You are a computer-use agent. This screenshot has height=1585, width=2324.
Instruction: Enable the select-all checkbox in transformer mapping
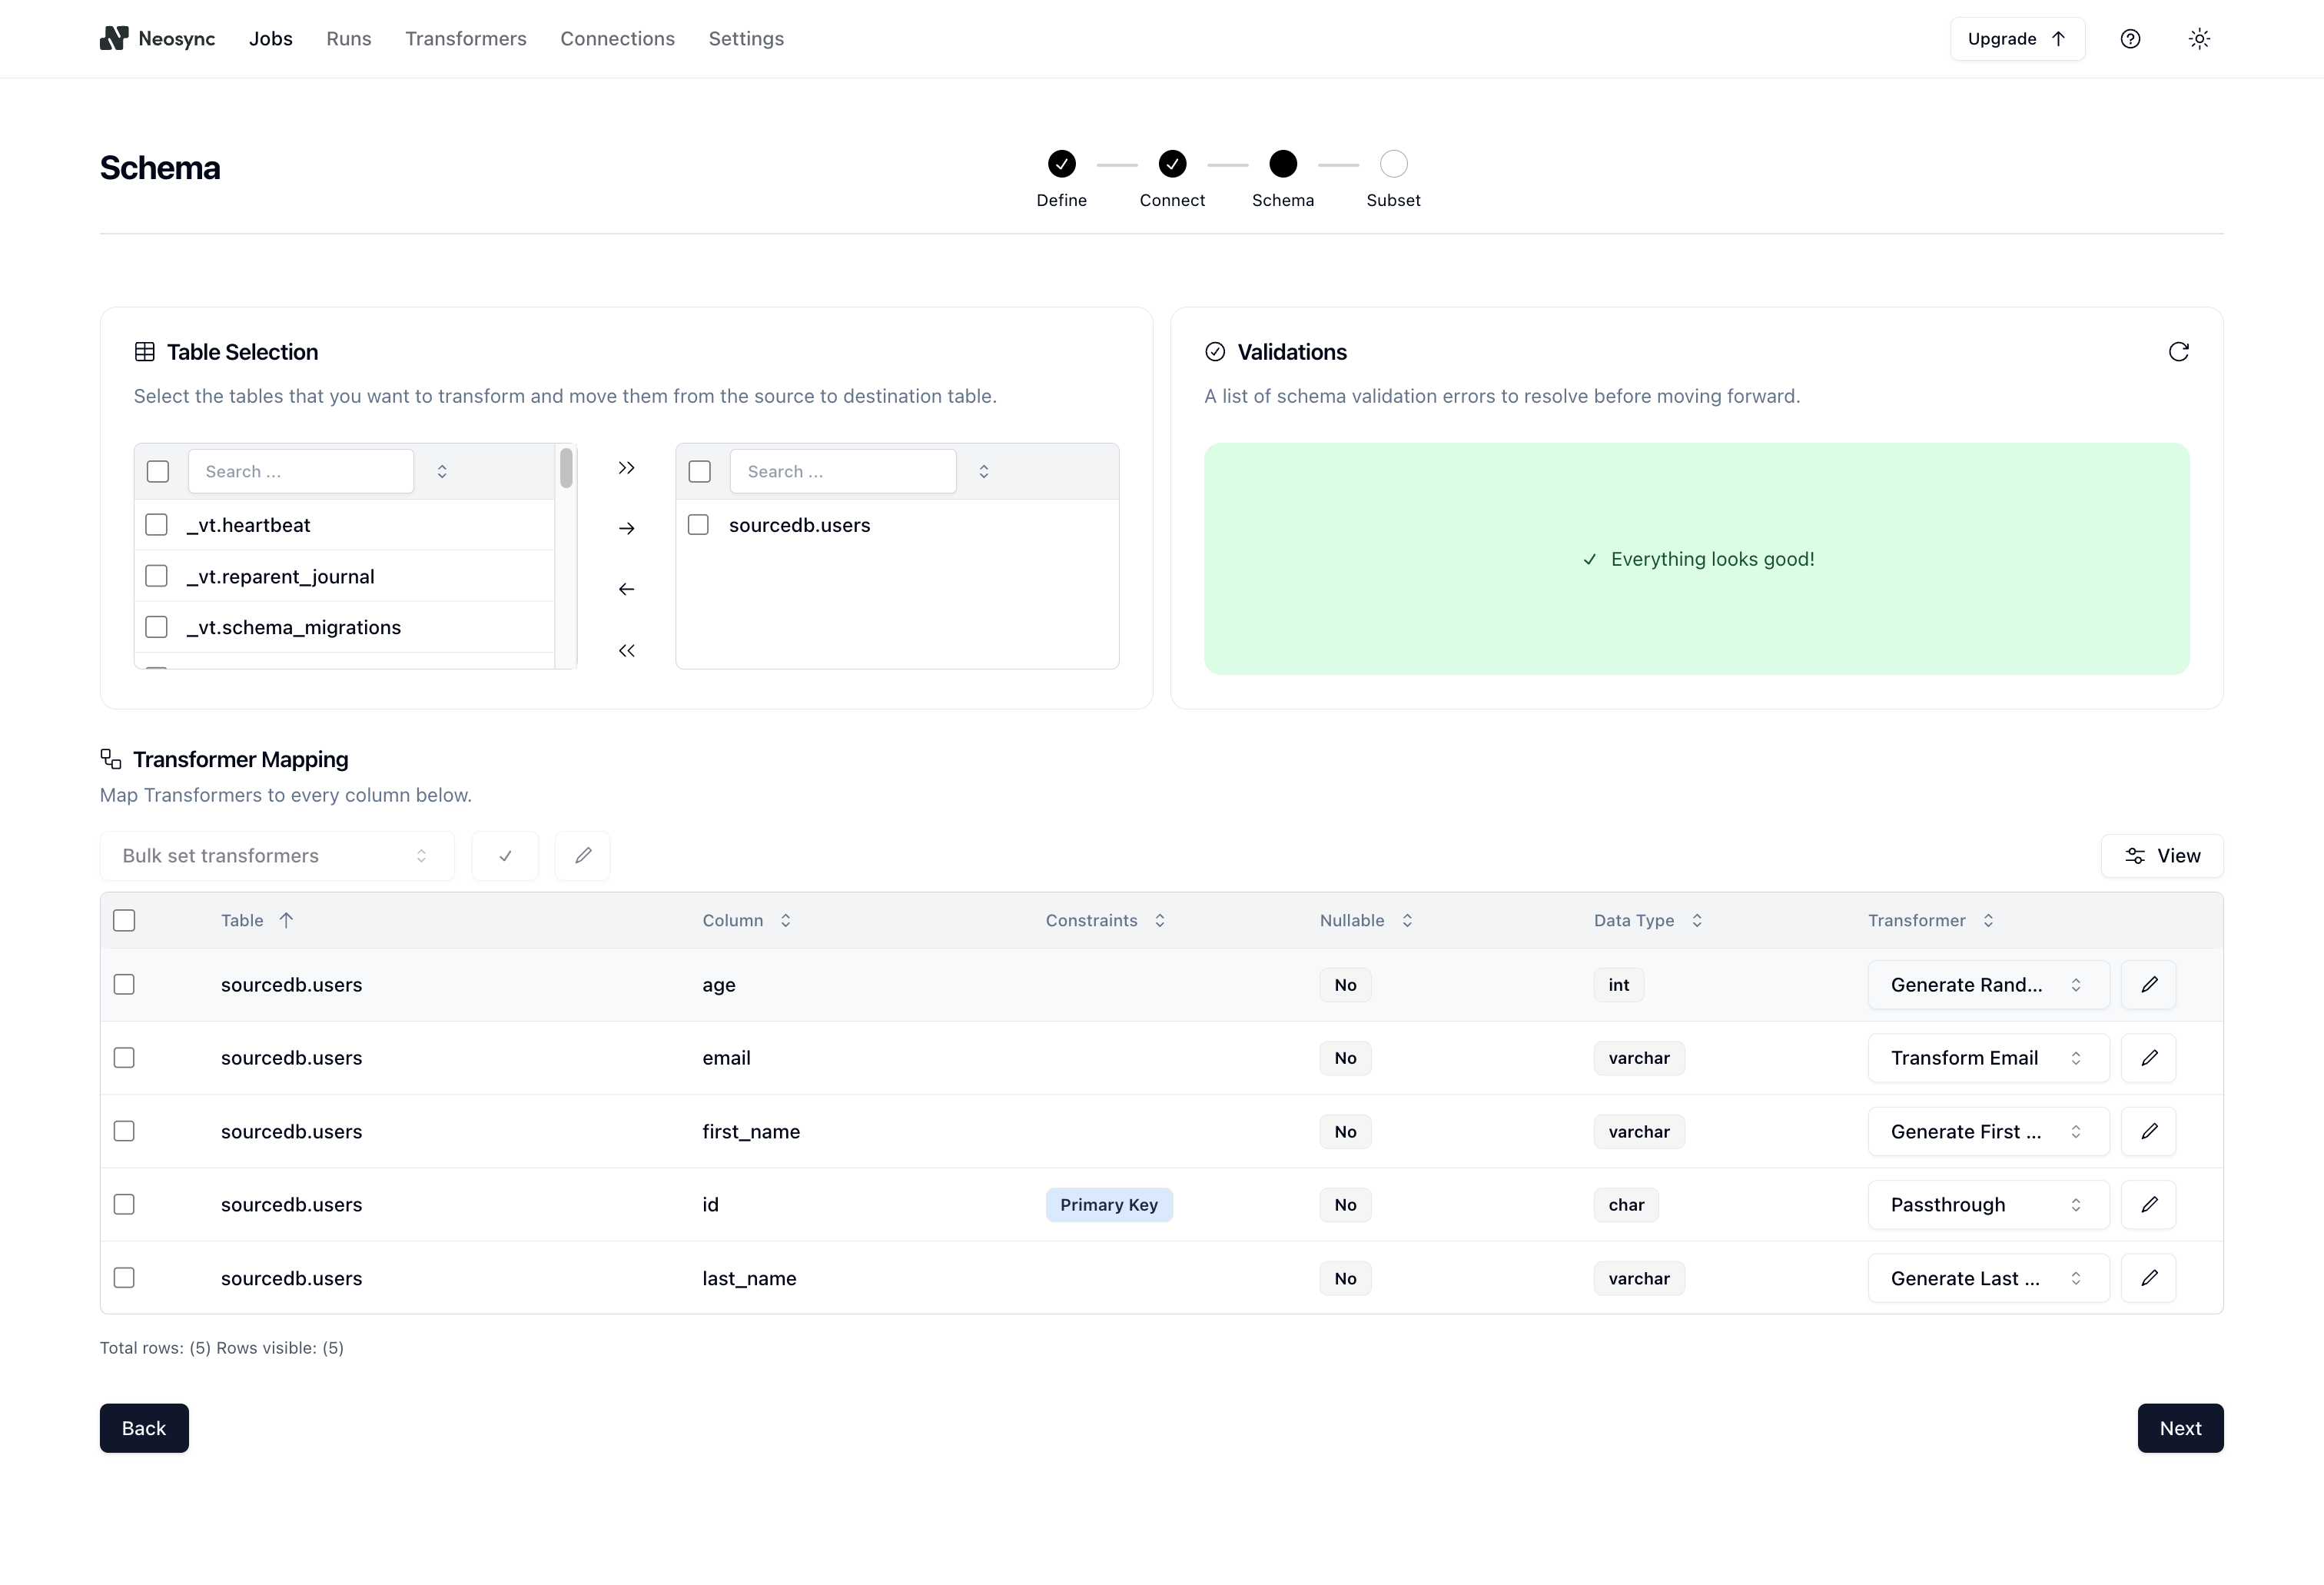pos(124,919)
